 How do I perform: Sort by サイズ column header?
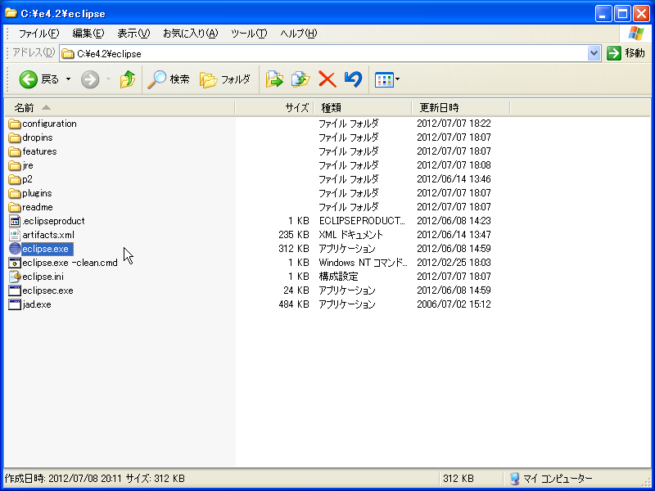[x=274, y=108]
